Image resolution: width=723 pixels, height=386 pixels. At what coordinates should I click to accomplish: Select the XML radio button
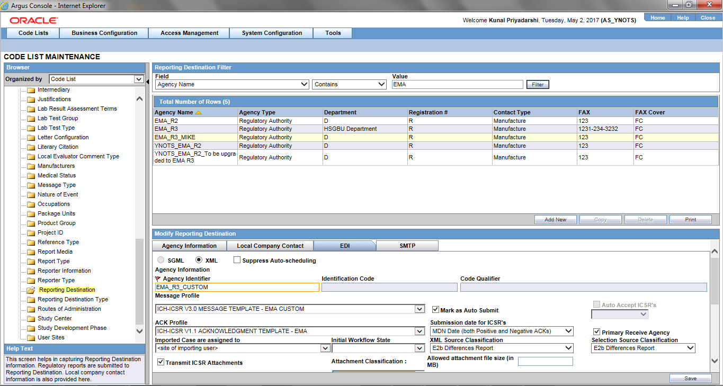[x=199, y=260]
